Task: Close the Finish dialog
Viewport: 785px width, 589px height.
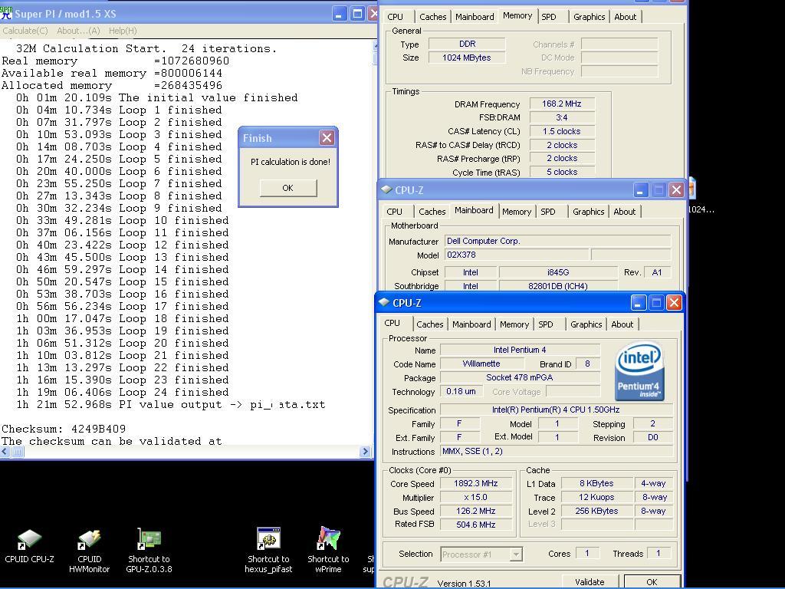Action: click(327, 138)
